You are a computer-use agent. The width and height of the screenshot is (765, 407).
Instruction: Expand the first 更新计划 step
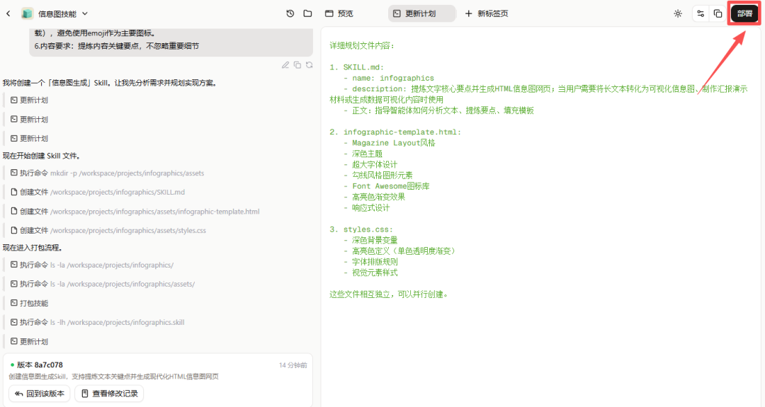click(x=29, y=100)
